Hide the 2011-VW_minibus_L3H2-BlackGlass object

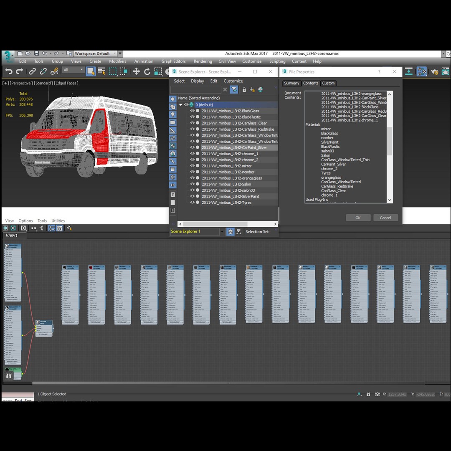click(x=192, y=111)
